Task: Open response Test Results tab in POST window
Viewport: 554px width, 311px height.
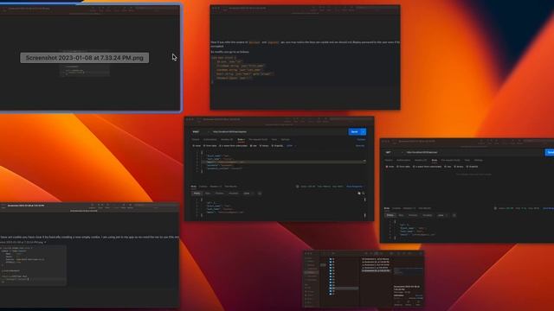Action: [231, 187]
